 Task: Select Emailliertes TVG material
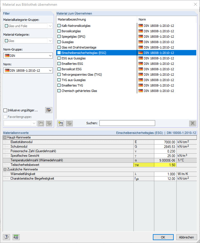(72, 85)
